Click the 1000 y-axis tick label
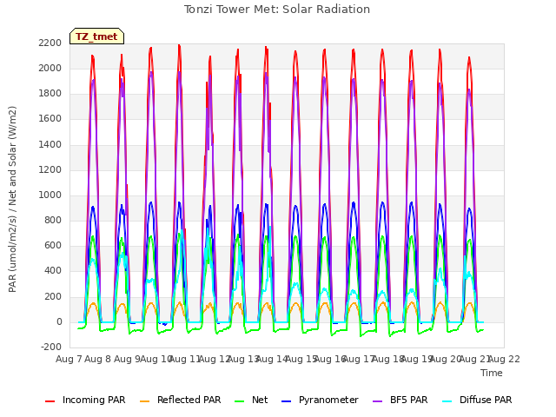The image size is (556, 417). (50, 195)
